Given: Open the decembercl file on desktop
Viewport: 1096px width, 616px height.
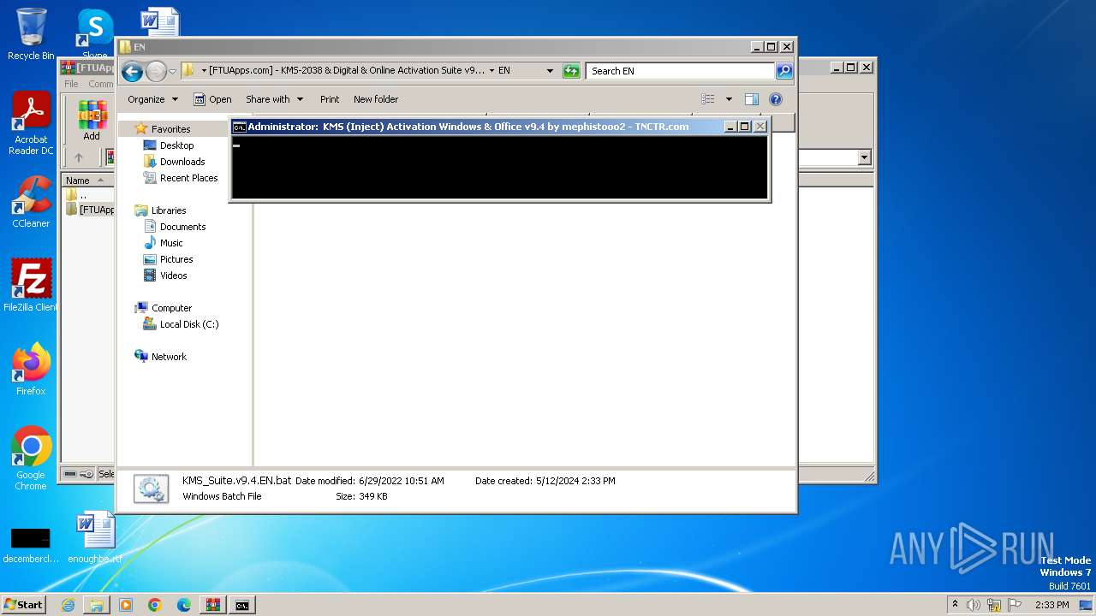Looking at the screenshot, I should click(x=31, y=544).
